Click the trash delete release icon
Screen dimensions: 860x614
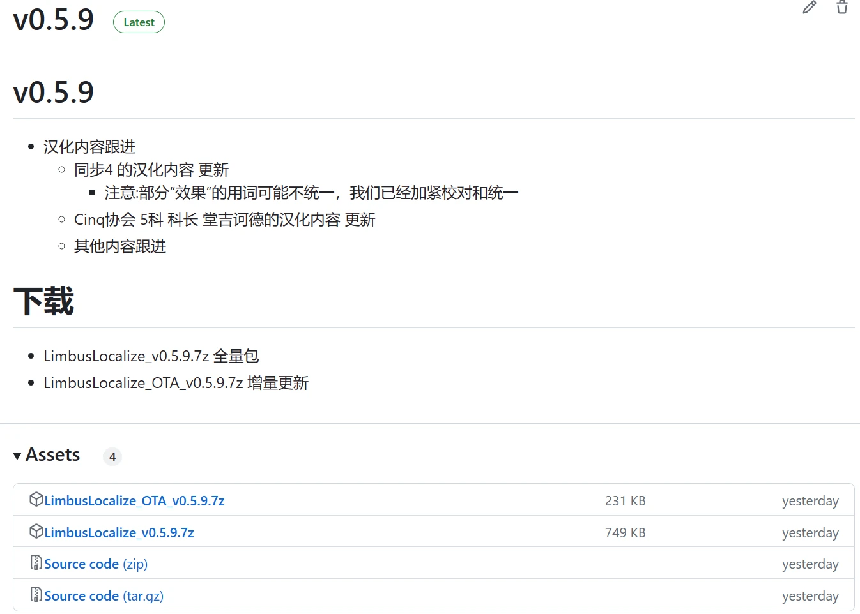tap(842, 7)
